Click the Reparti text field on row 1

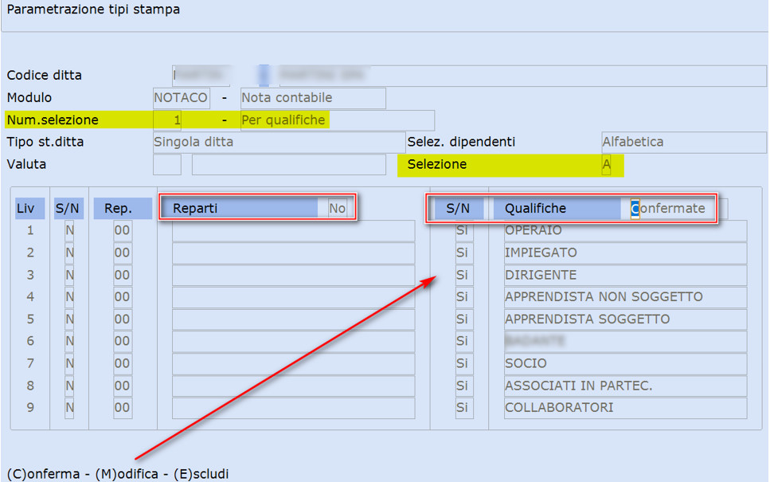[293, 230]
